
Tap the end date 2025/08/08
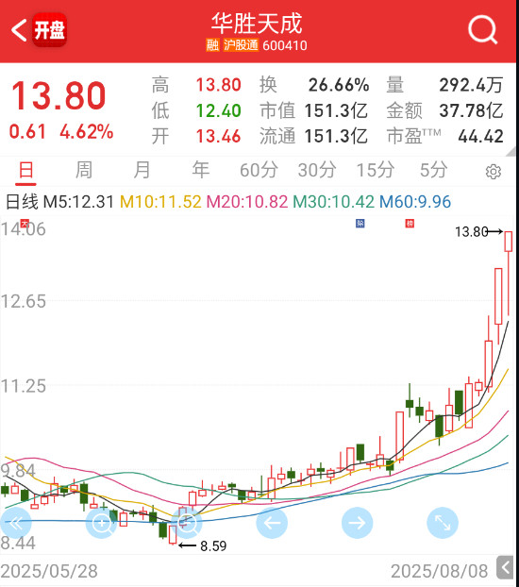point(439,571)
